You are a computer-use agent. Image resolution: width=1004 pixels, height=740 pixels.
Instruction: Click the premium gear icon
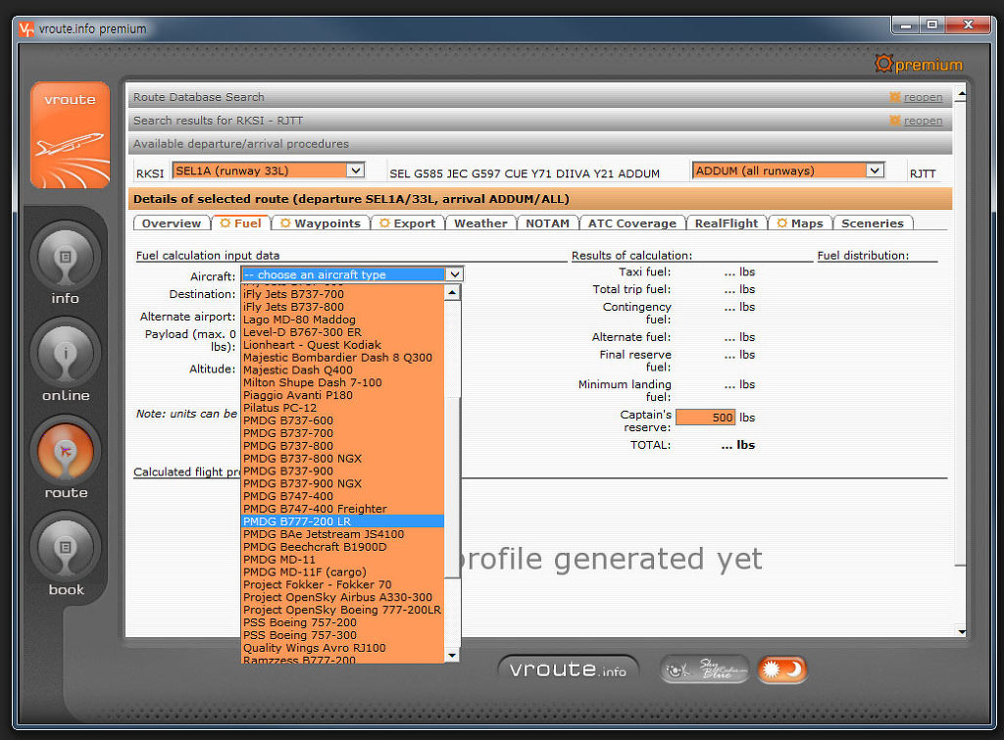[x=883, y=64]
